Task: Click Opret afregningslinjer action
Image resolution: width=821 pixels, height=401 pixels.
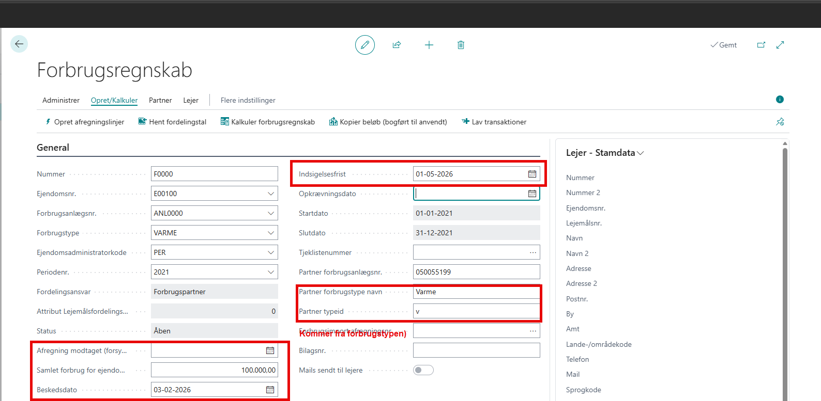Action: (85, 122)
